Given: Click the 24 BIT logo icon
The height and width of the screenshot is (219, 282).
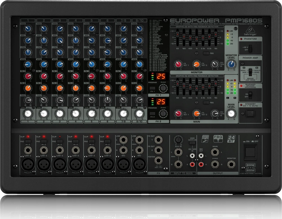Looking at the screenshot, I should coord(232,139).
